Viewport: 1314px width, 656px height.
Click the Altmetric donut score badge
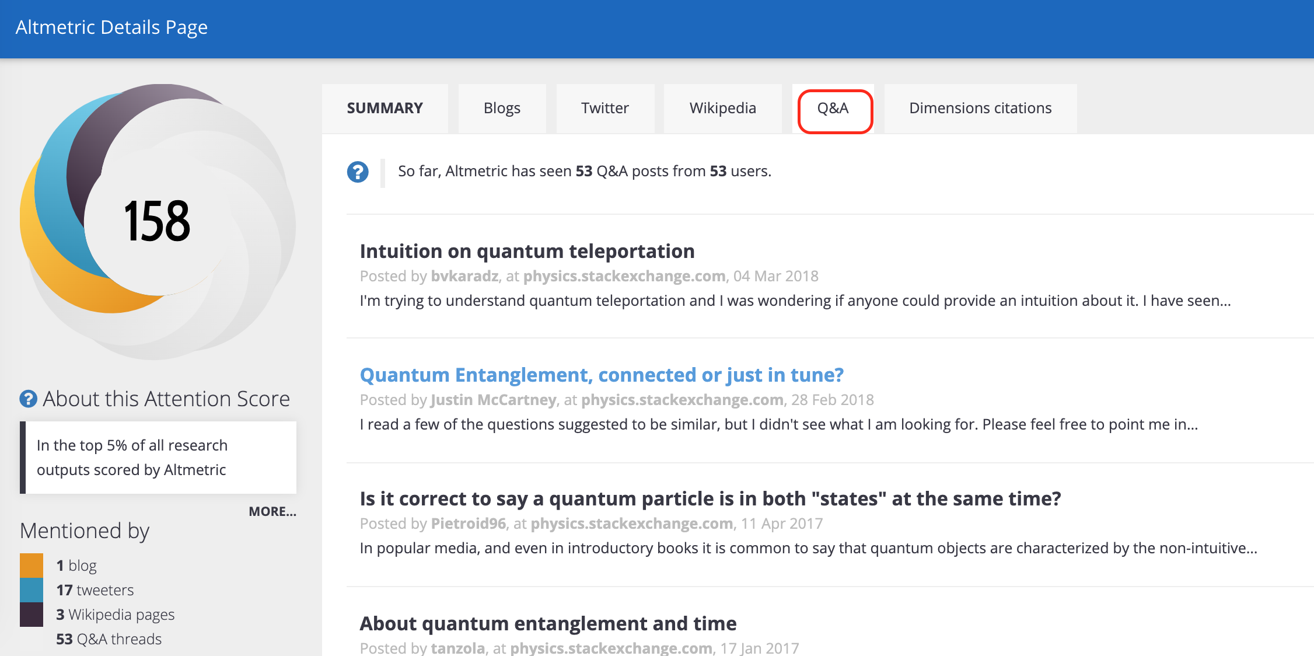point(156,221)
